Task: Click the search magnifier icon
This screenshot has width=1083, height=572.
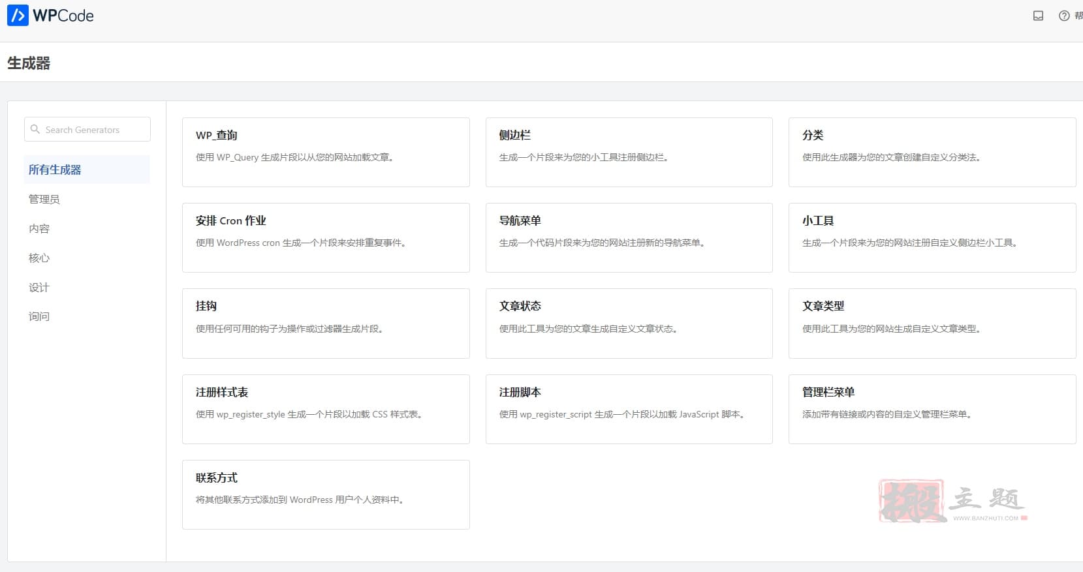Action: 35,129
